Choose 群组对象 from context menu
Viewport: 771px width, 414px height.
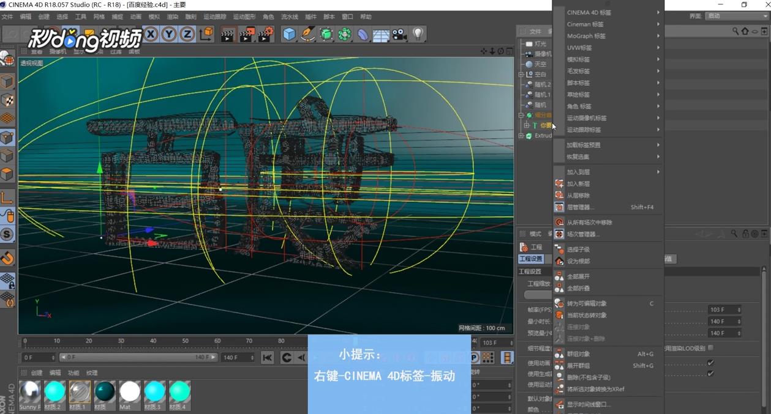[x=609, y=354]
